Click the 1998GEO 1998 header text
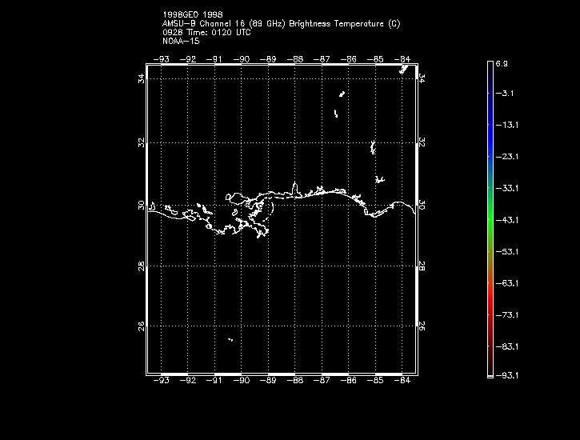This screenshot has height=440, width=580. [x=191, y=15]
